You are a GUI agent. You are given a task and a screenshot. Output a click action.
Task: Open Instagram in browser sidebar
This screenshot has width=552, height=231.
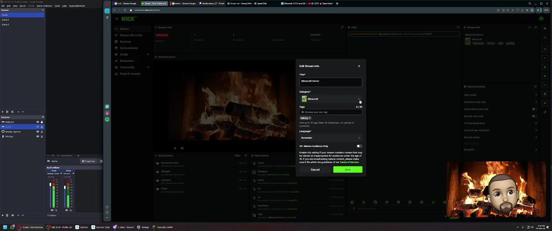[107, 113]
